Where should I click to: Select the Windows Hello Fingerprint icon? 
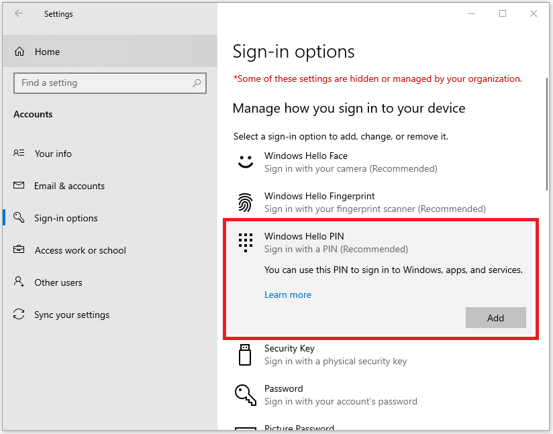point(245,202)
